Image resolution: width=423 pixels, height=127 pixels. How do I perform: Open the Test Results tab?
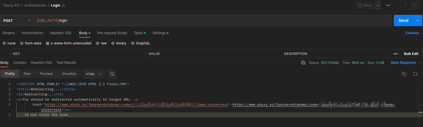(66, 63)
